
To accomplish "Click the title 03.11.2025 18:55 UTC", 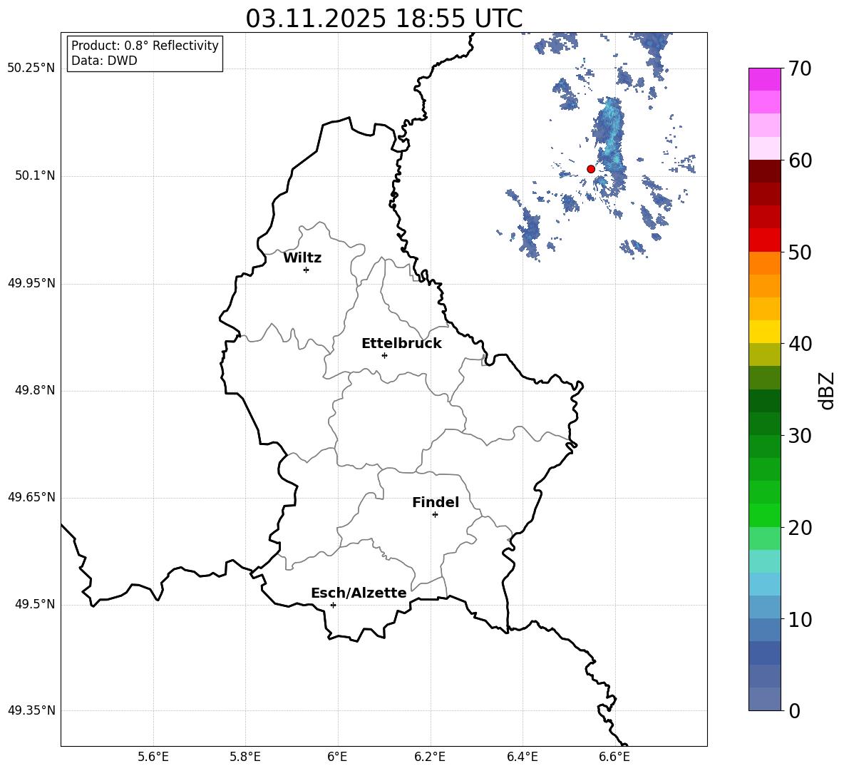I will pos(384,19).
